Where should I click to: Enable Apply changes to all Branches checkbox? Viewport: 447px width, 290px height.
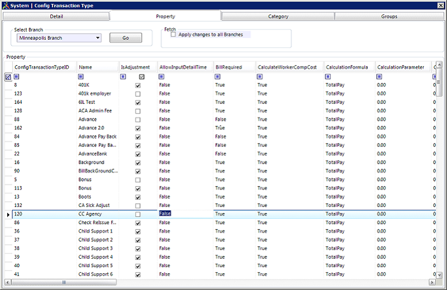pyautogui.click(x=173, y=35)
